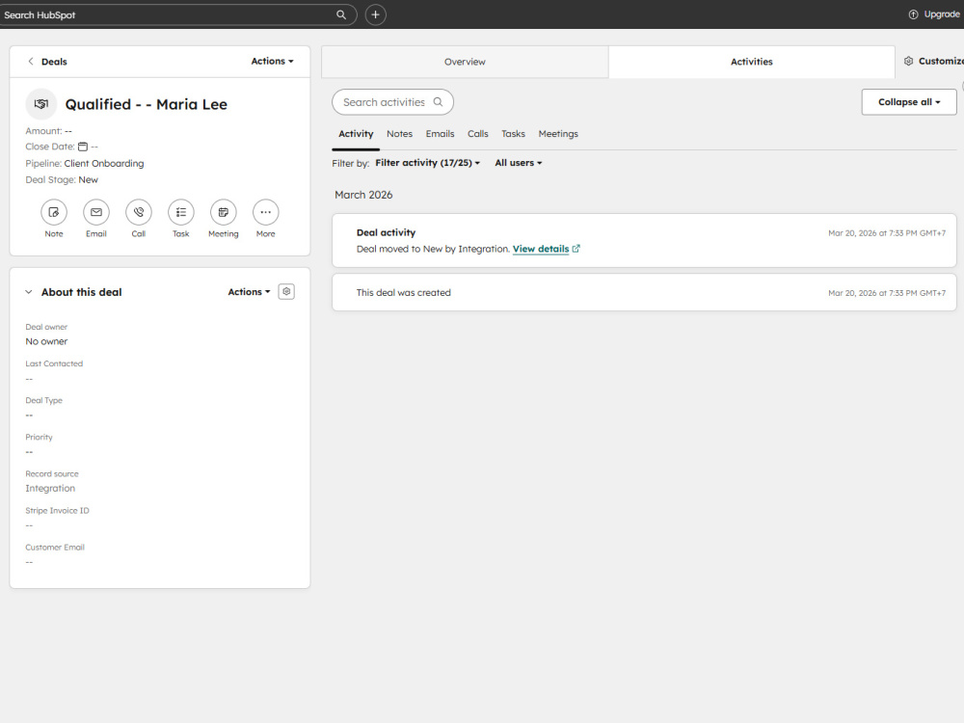Click the Upgrade arrow icon

(x=913, y=14)
